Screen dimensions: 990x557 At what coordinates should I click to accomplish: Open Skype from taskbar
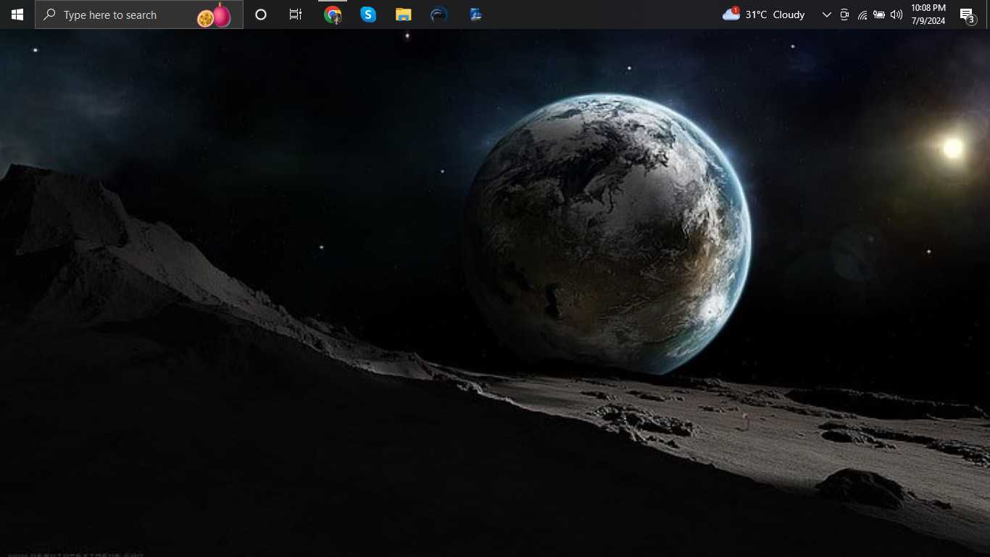368,15
